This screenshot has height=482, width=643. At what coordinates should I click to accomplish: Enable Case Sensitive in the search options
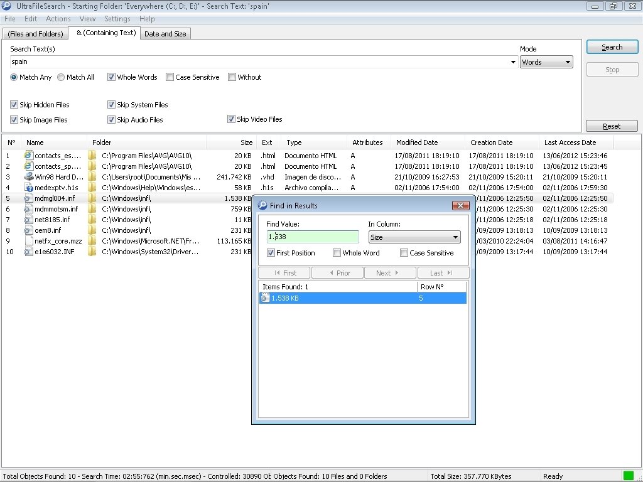tap(170, 77)
